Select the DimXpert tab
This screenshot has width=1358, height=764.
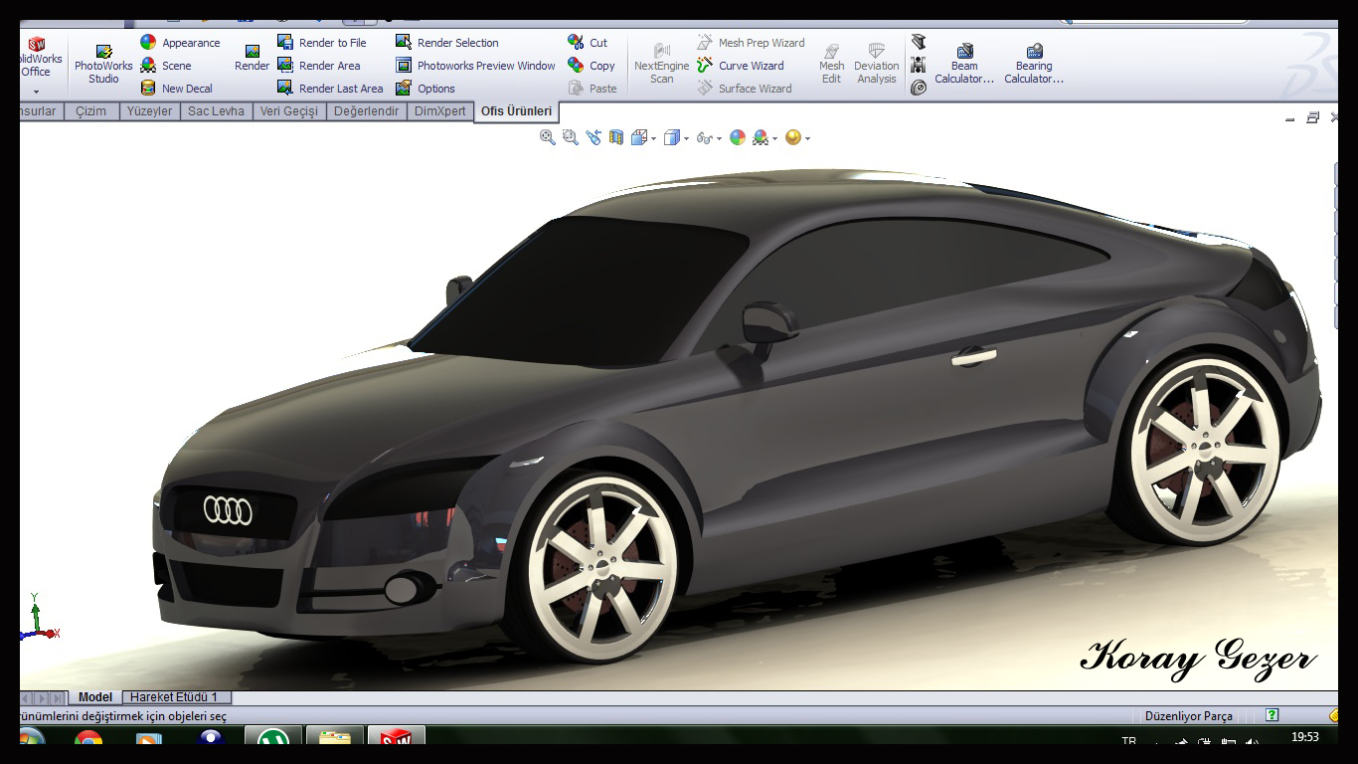pos(439,111)
